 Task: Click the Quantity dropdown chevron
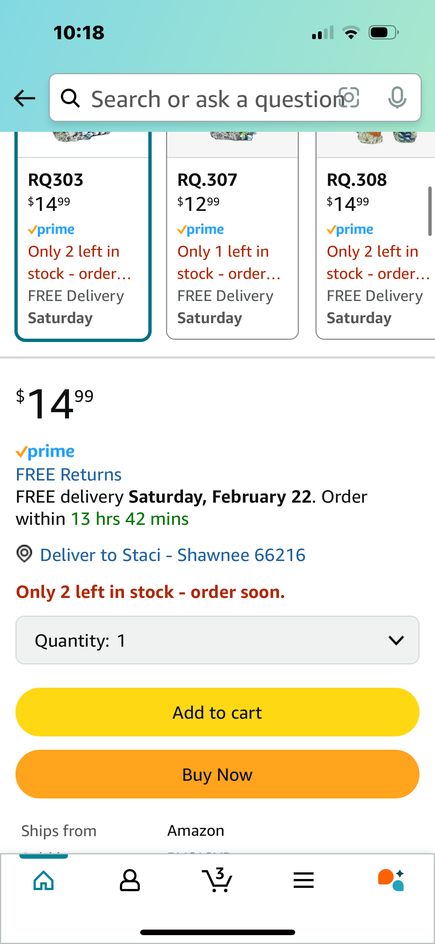pos(396,640)
